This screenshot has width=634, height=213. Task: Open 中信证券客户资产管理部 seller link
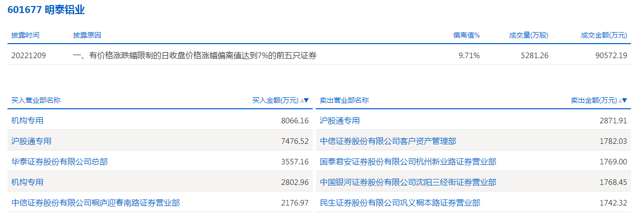[388, 141]
